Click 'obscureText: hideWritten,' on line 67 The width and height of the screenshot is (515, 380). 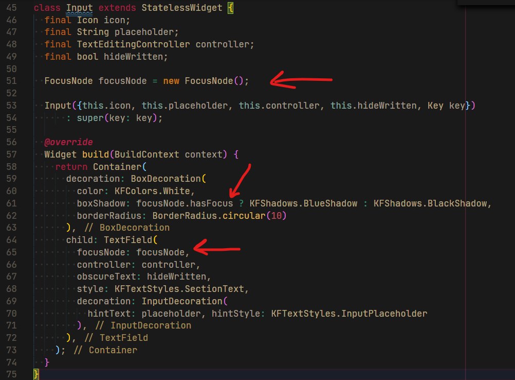[x=143, y=277]
